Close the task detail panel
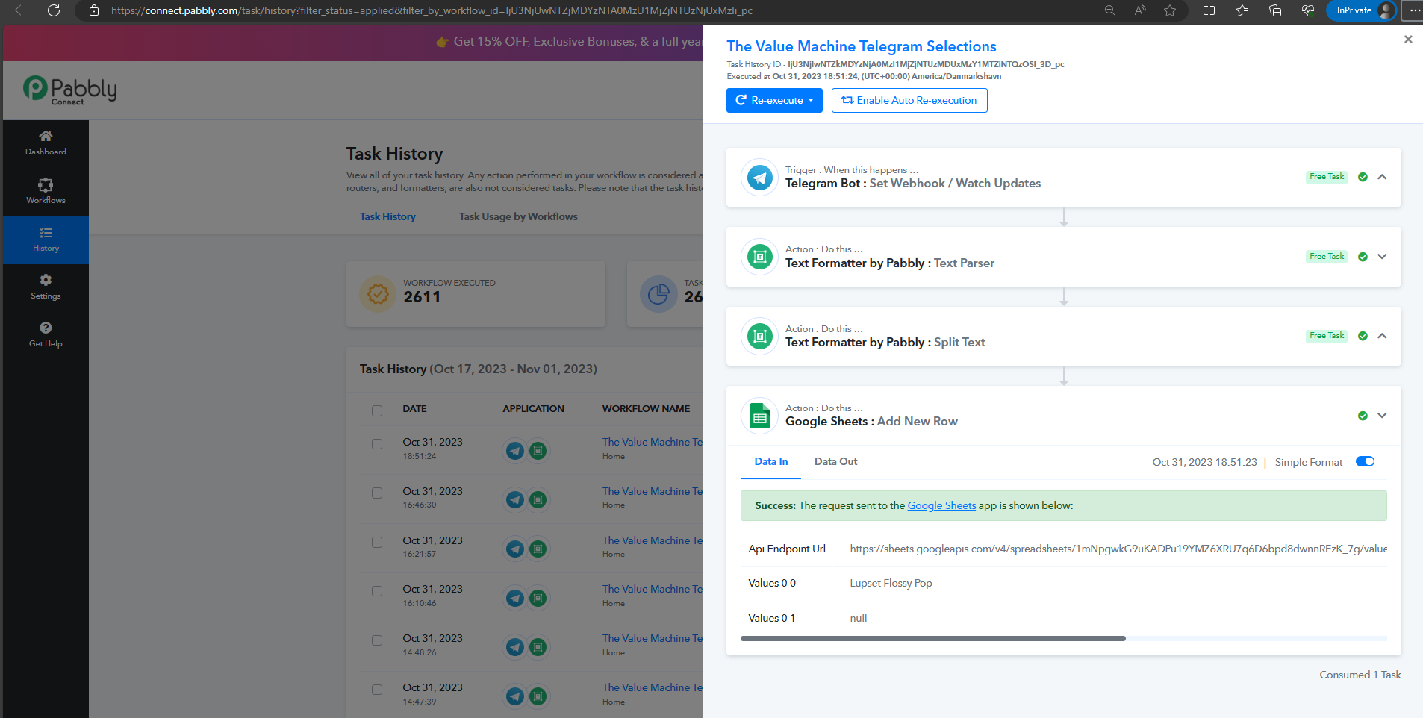1423x718 pixels. (x=1408, y=39)
